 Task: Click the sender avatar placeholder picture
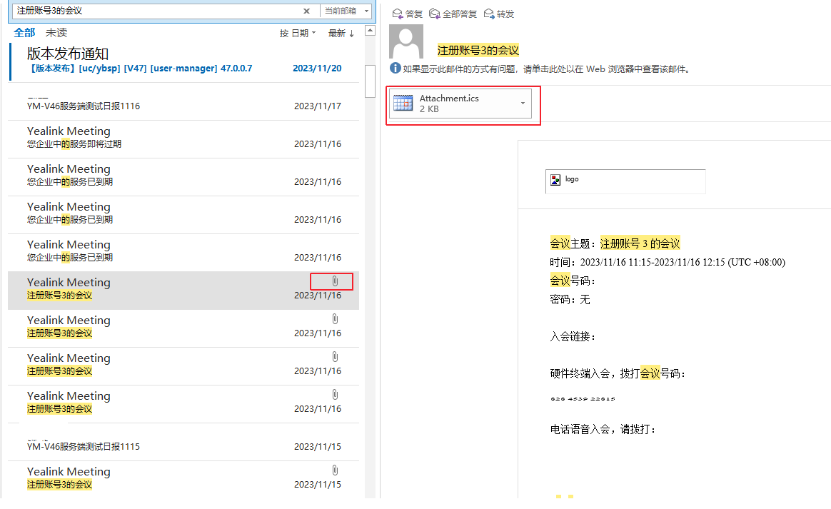point(406,41)
